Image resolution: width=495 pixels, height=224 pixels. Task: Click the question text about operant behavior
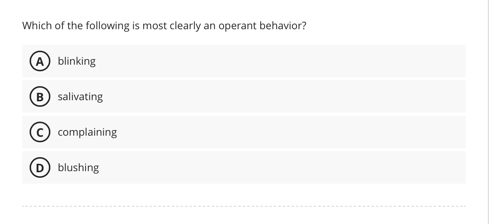click(164, 26)
